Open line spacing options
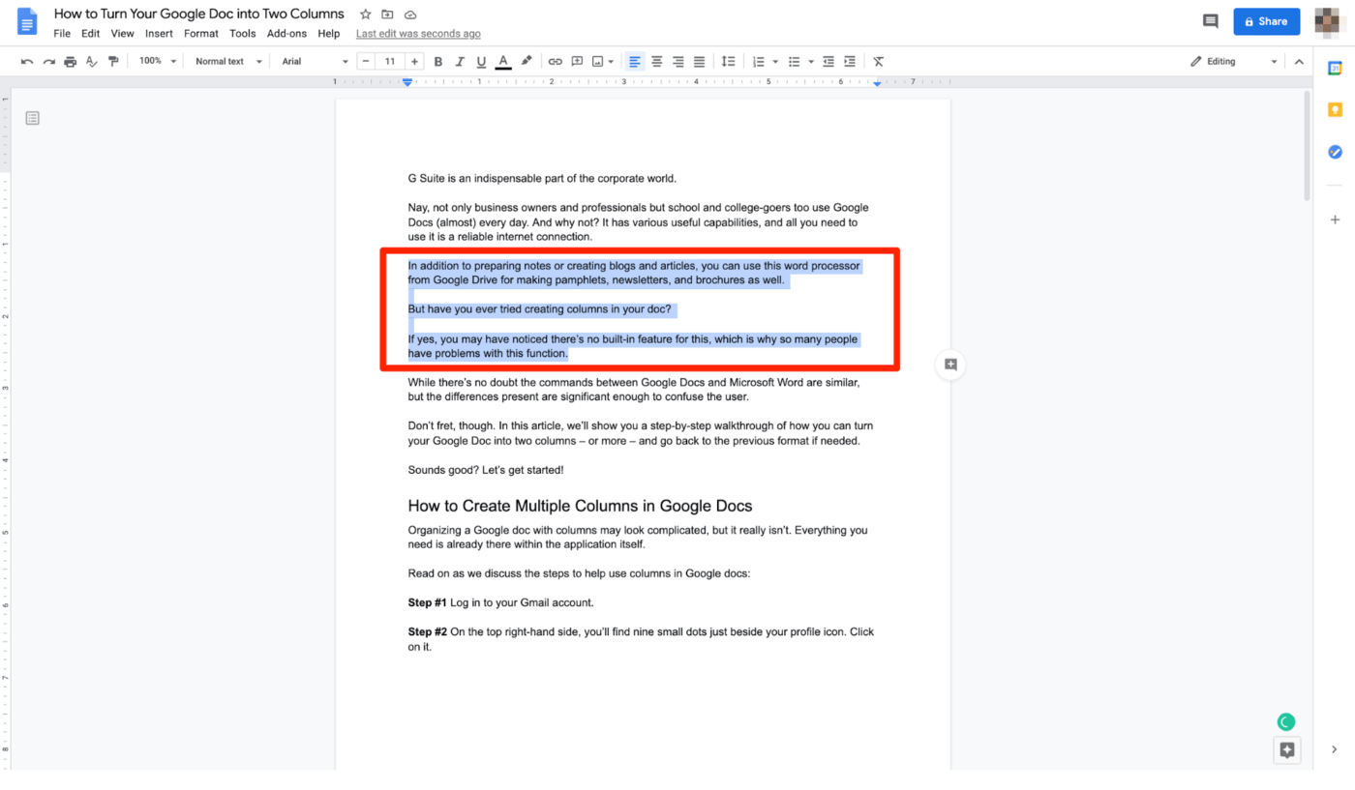This screenshot has height=790, width=1355. [729, 61]
